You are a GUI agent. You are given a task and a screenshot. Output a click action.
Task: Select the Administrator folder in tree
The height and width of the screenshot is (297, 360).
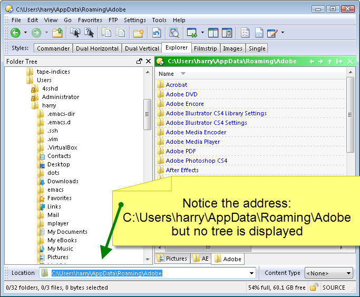(x=61, y=97)
